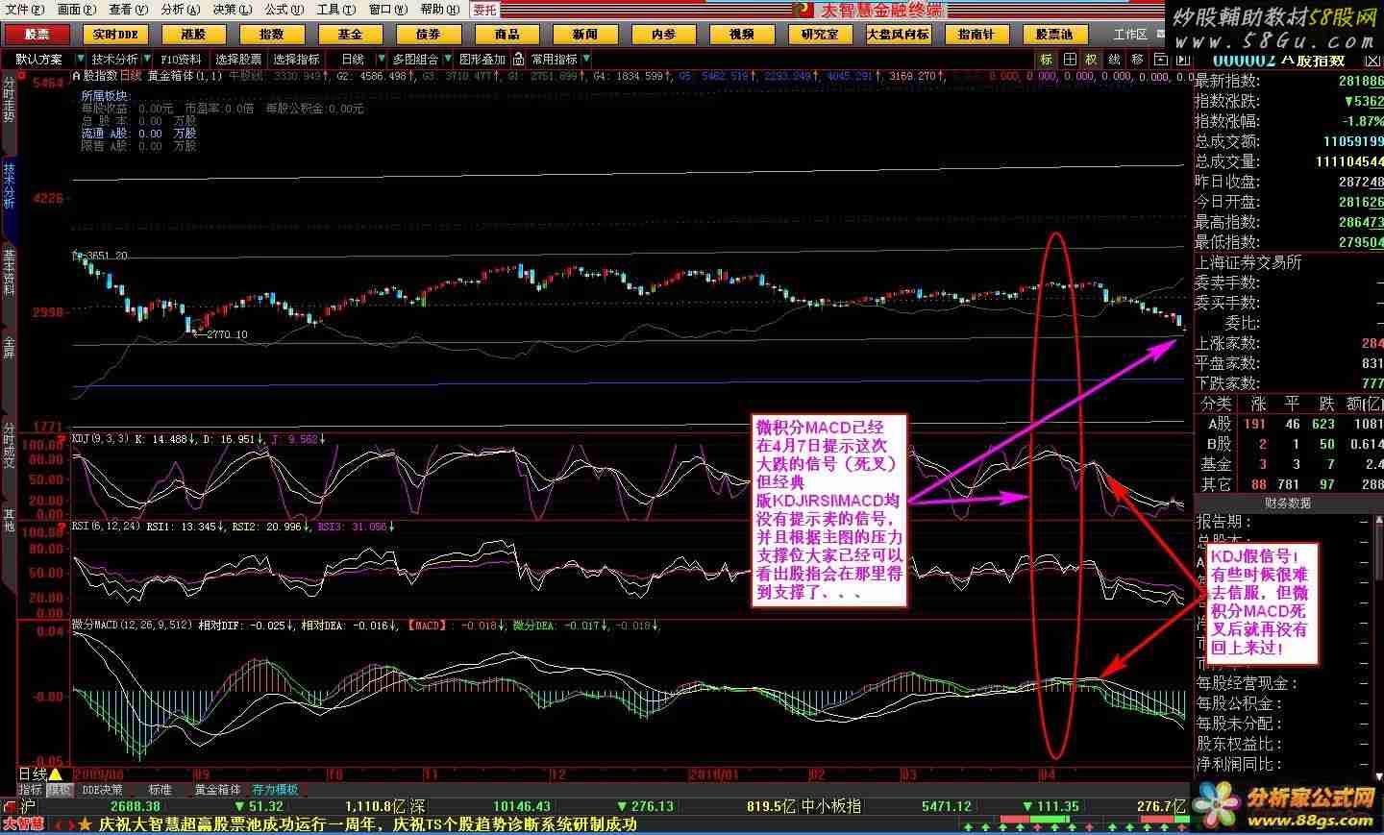This screenshot has width=1384, height=835.
Task: Open the 工具 menu
Action: (x=335, y=10)
